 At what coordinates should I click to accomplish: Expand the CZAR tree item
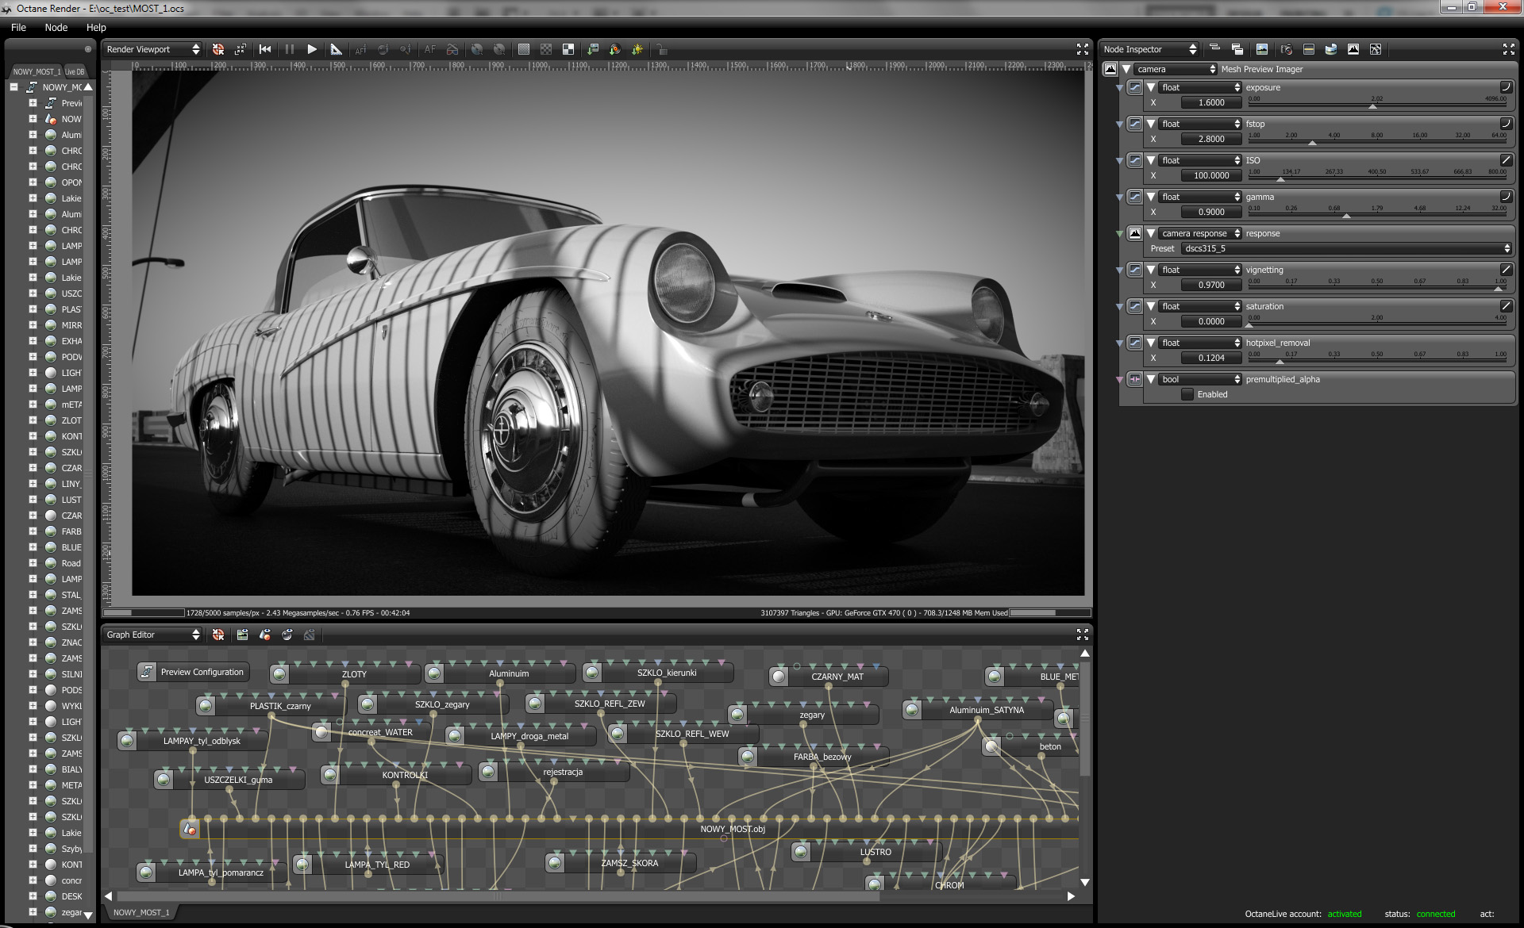tap(33, 468)
